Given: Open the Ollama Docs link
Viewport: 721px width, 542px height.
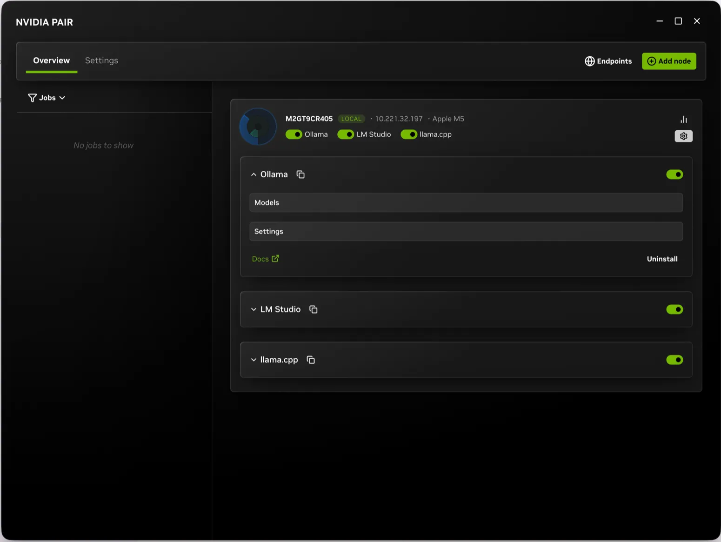Looking at the screenshot, I should 265,259.
